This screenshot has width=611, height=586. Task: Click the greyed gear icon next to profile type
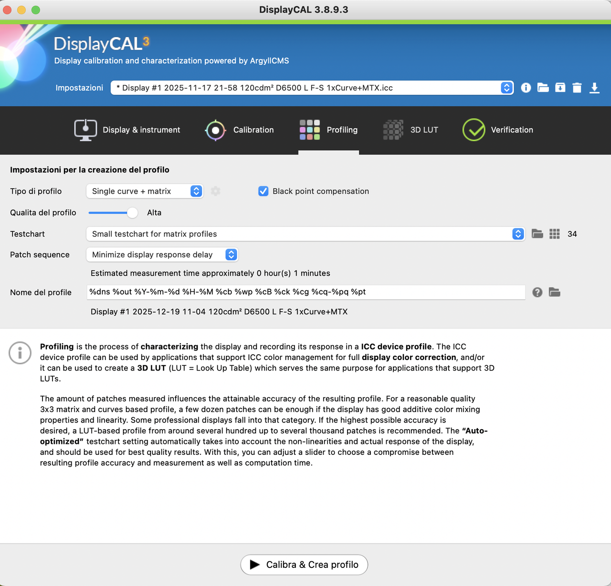click(216, 191)
